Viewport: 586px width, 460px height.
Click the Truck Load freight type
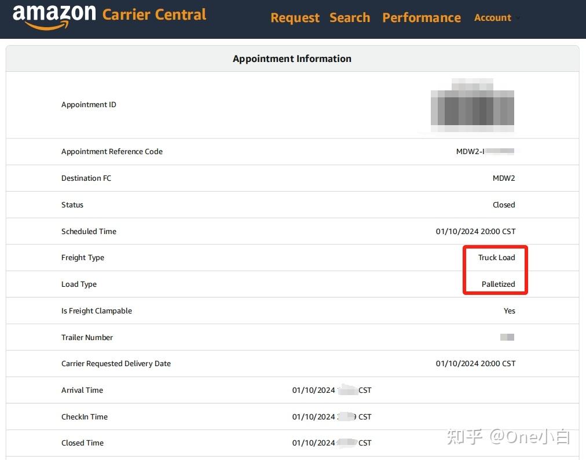point(496,257)
